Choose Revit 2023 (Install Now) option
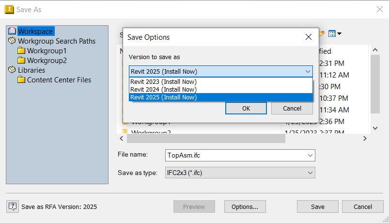The image size is (389, 223). 163,82
